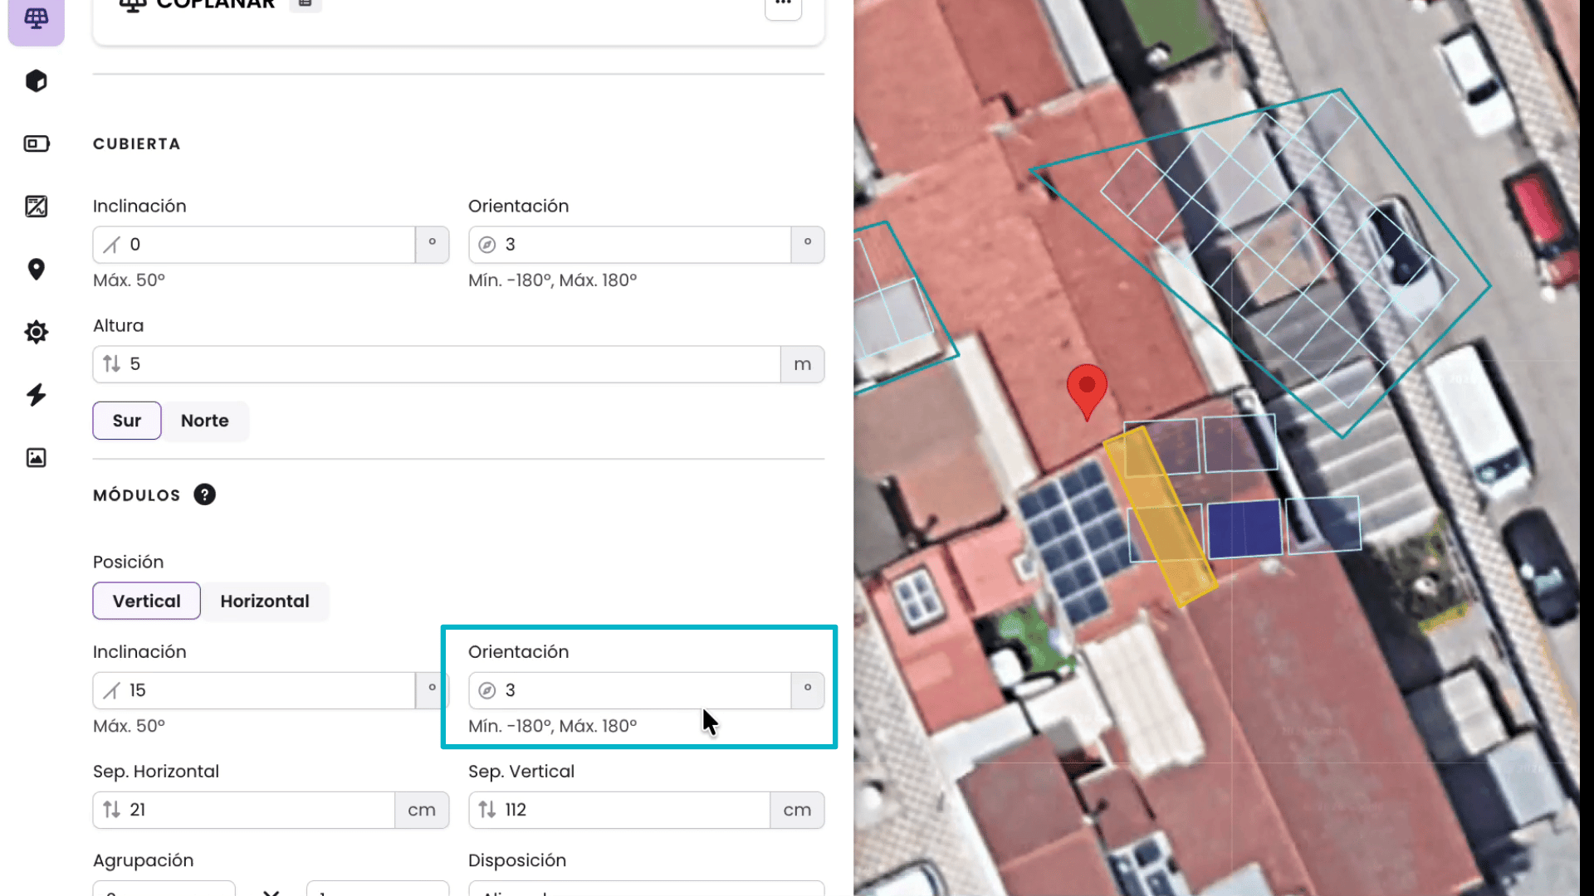Open the solar panels section in sidebar
This screenshot has width=1594, height=896.
[x=36, y=19]
